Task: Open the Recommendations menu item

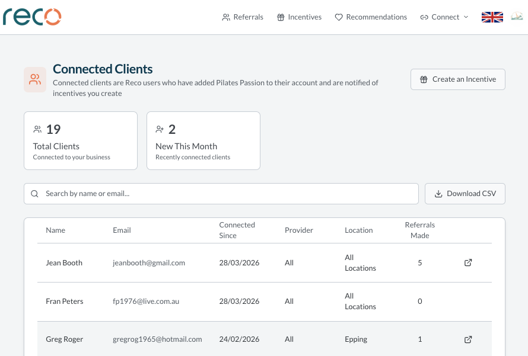Action: (371, 17)
